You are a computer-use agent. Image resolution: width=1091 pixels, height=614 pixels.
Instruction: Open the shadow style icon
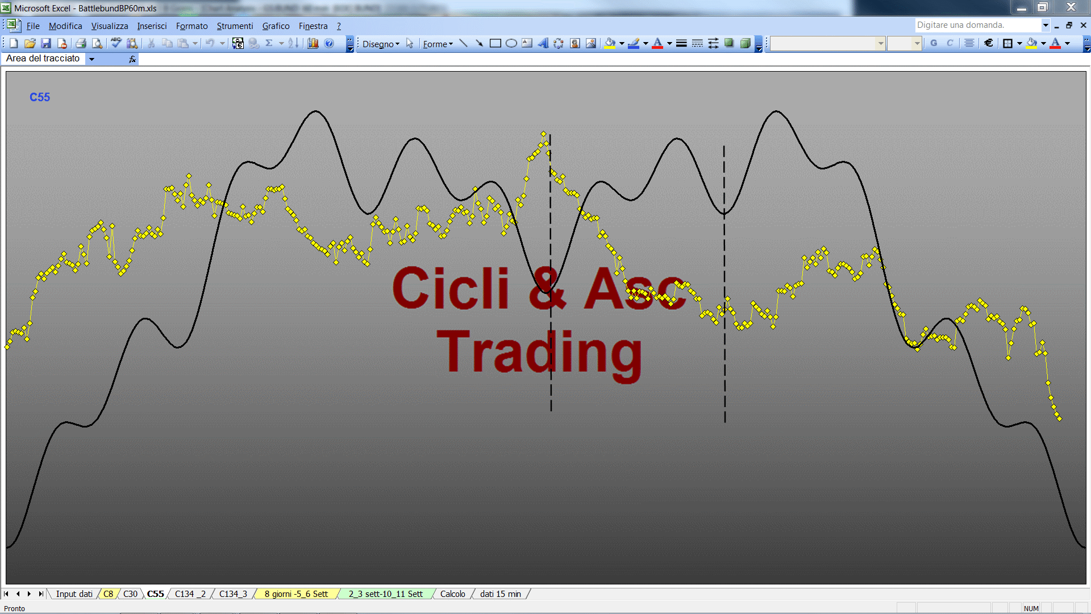(x=729, y=43)
